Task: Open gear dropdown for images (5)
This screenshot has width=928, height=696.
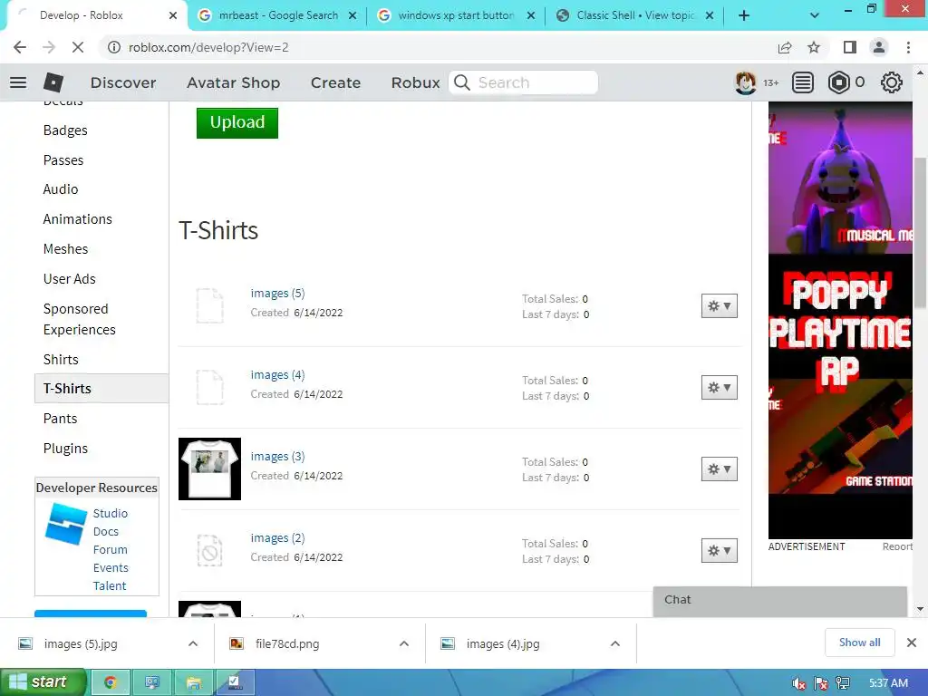Action: 719,306
